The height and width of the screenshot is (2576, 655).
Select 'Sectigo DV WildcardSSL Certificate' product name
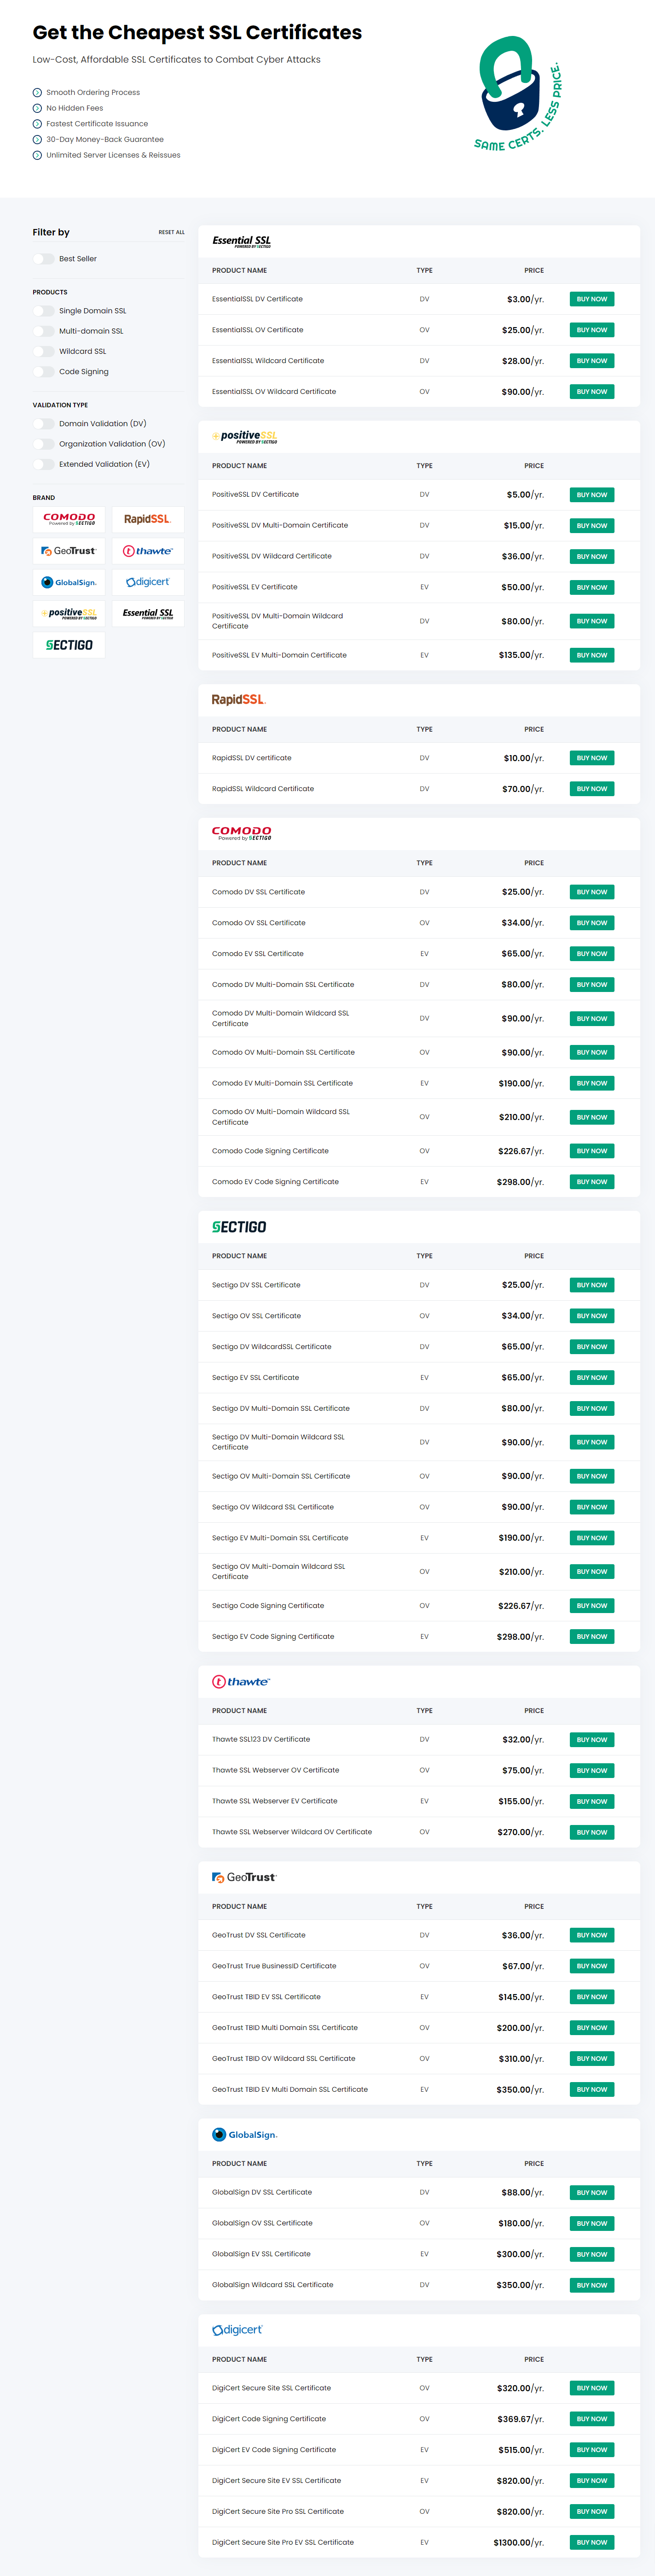(272, 1347)
